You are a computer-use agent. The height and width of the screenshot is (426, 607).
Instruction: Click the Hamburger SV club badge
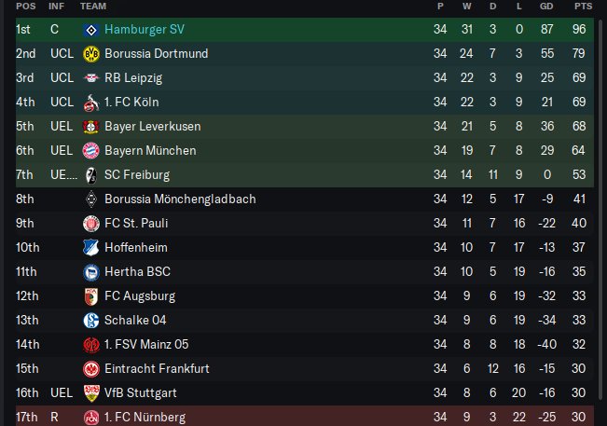click(x=90, y=30)
